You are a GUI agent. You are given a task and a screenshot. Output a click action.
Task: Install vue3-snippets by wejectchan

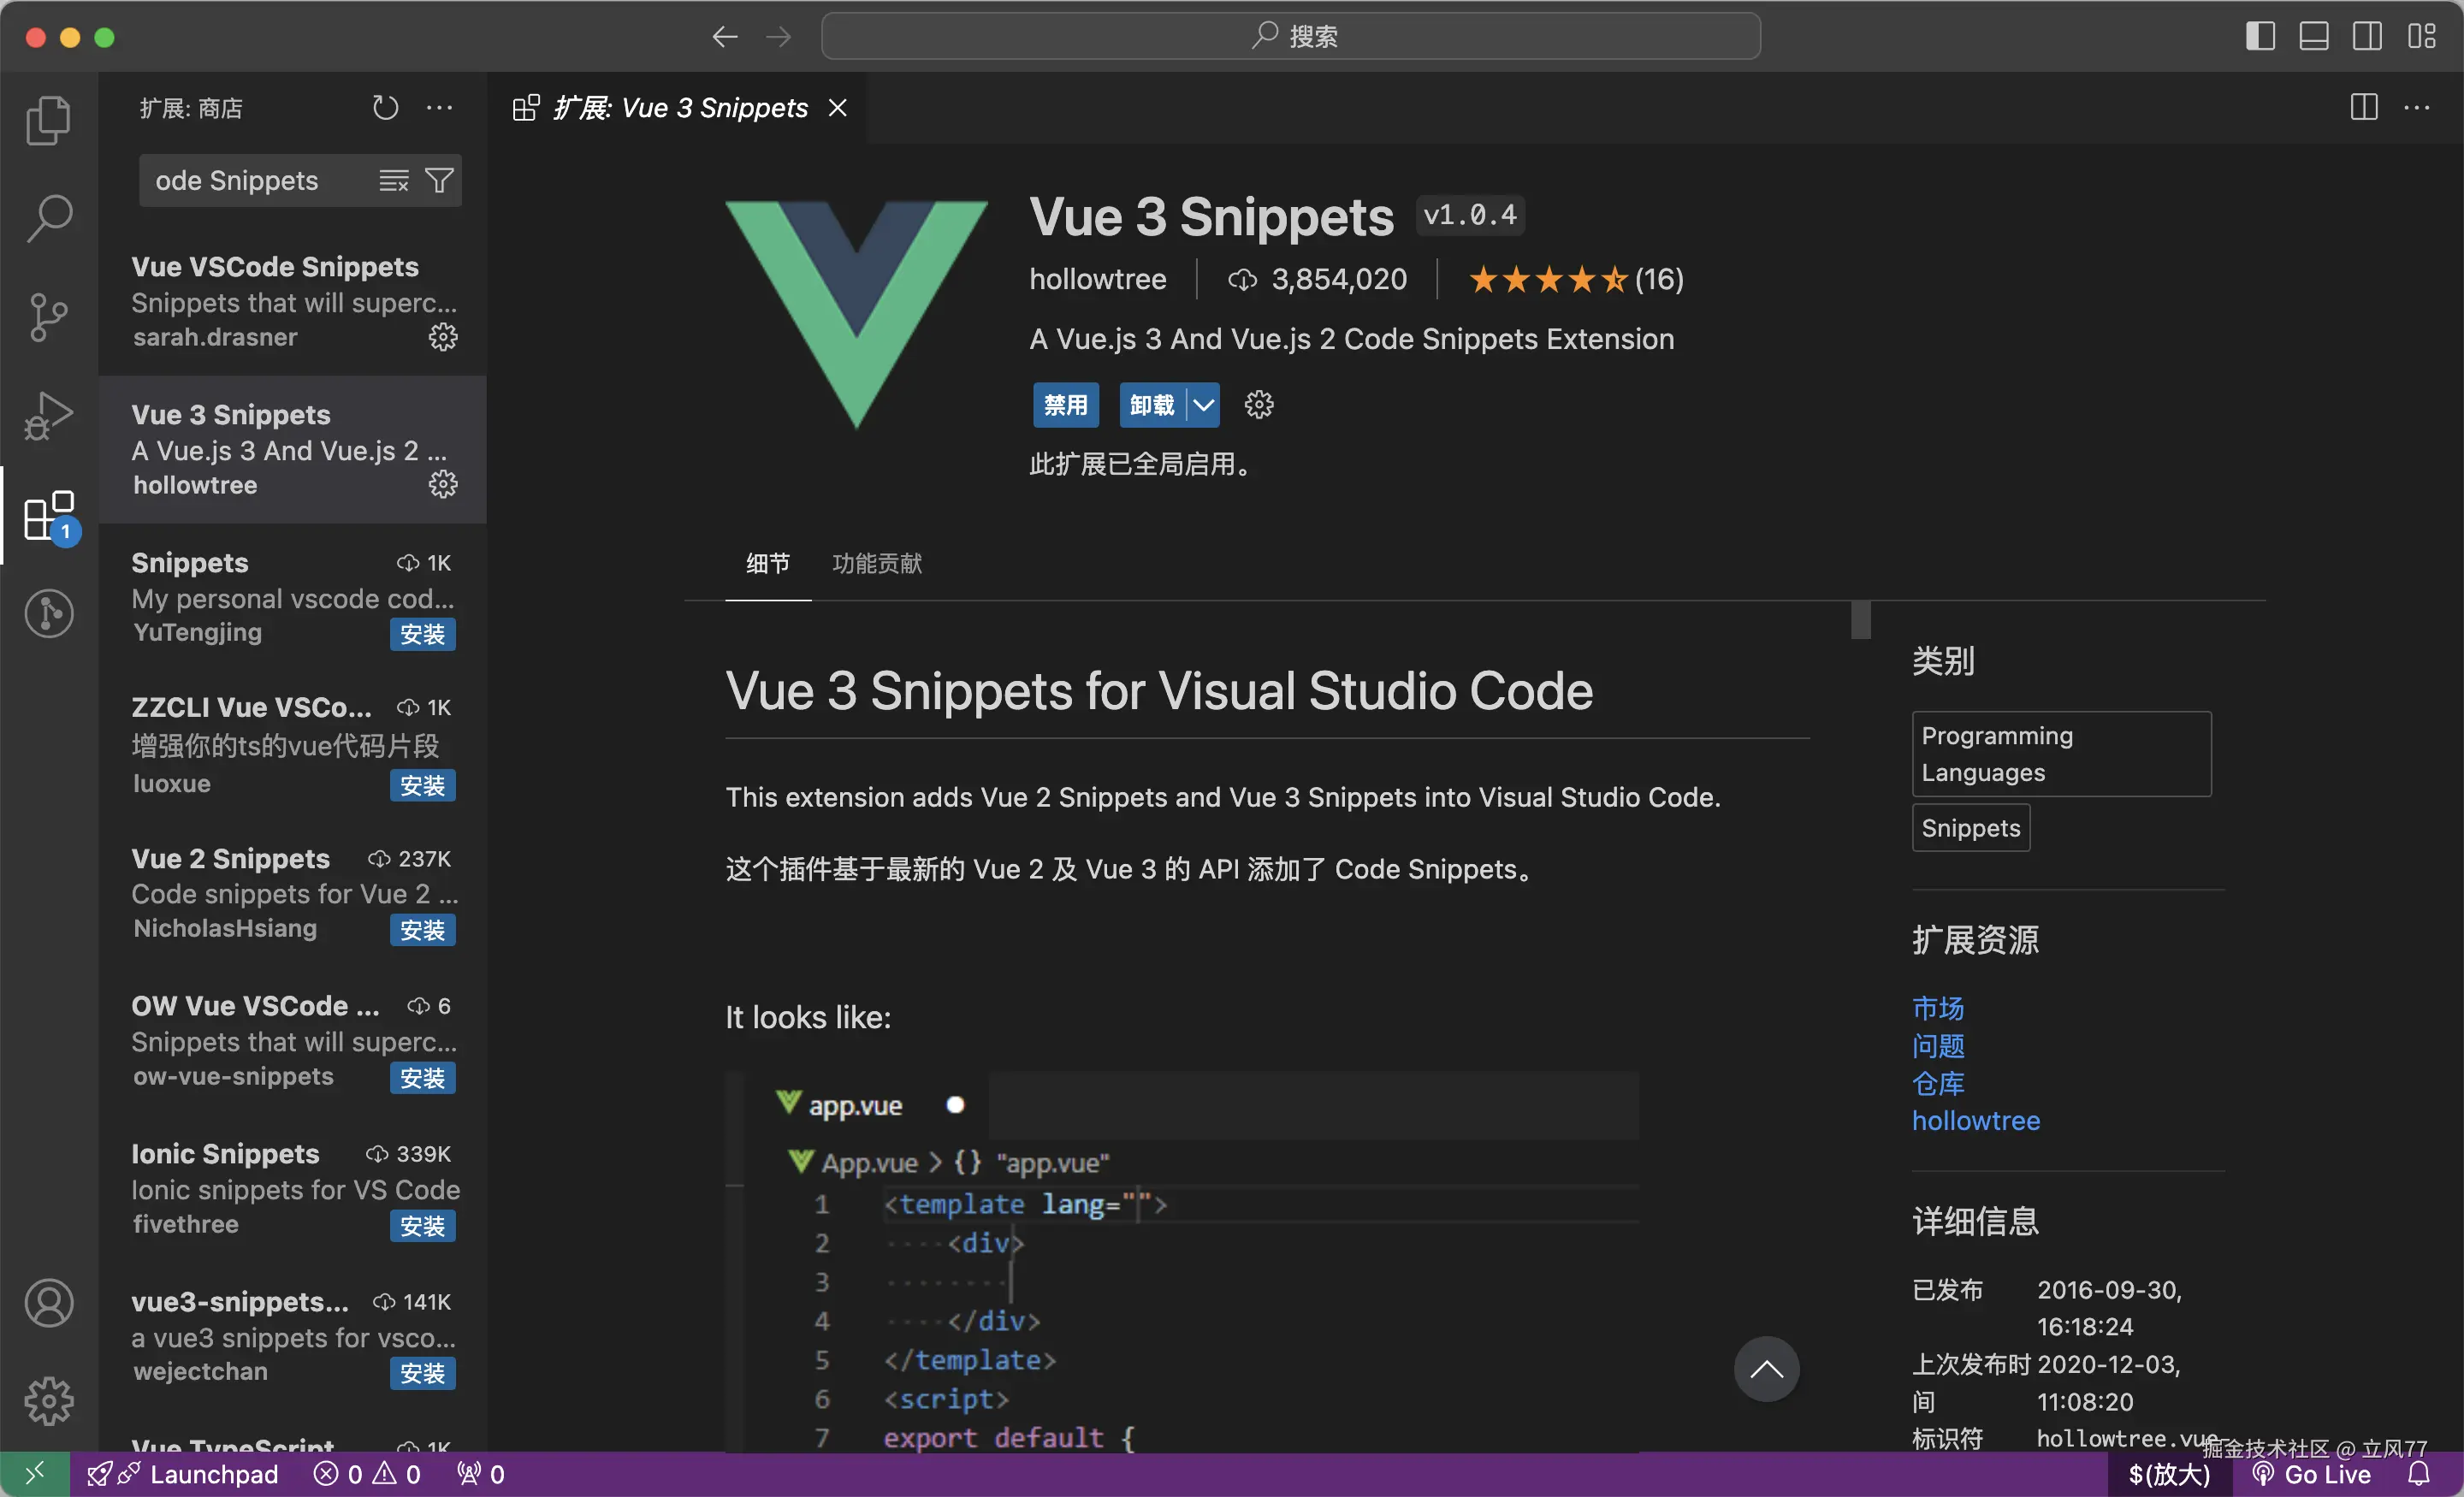(x=422, y=1373)
